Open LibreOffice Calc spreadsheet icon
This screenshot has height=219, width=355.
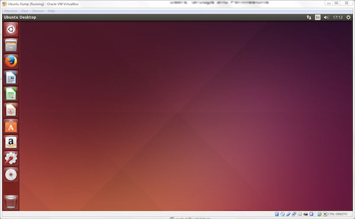[x=11, y=94]
